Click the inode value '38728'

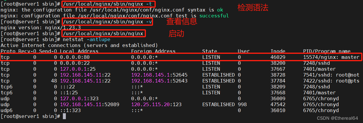coord(278,75)
